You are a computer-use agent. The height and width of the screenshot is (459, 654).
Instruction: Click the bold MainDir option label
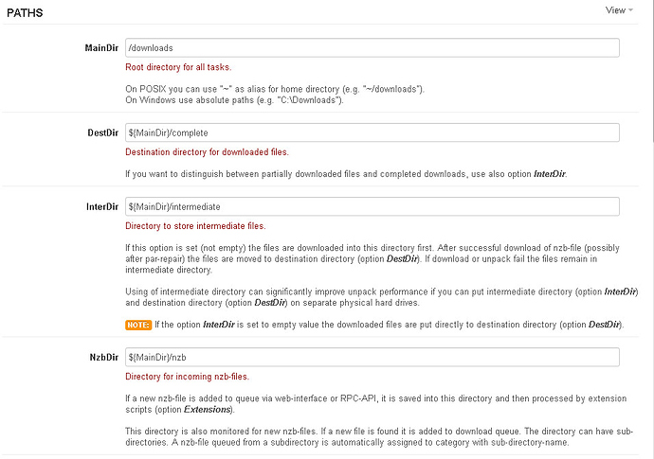point(100,47)
